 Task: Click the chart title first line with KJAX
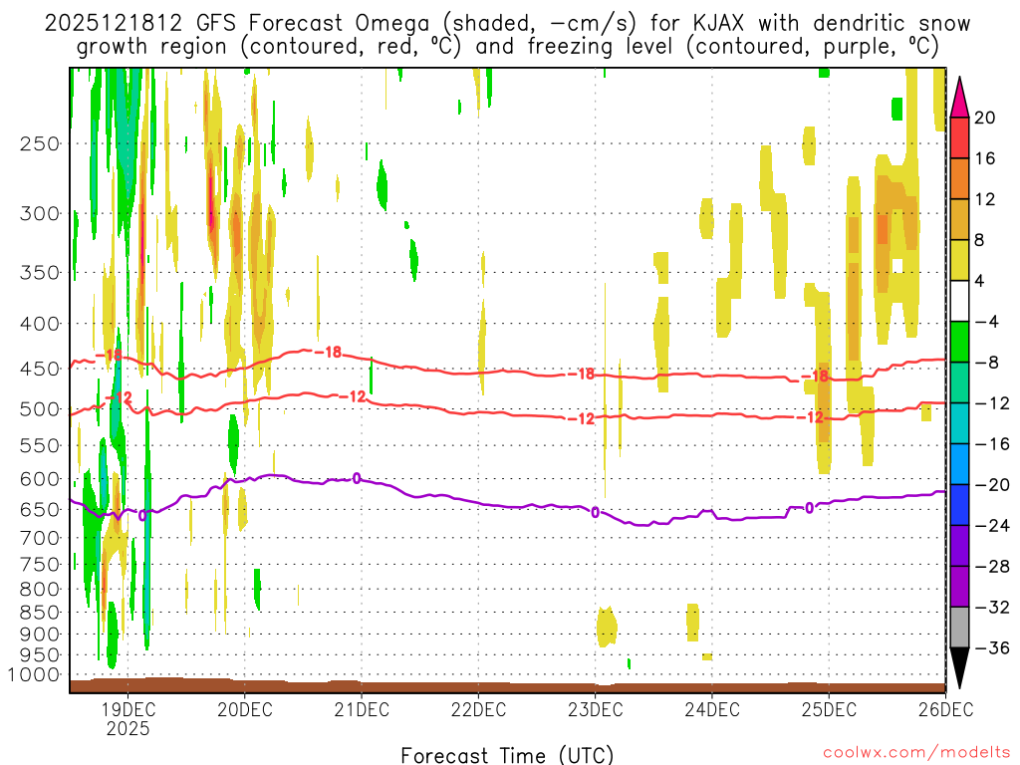click(x=507, y=24)
